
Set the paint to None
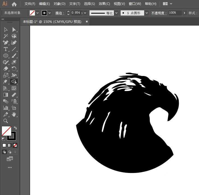(x=15, y=145)
